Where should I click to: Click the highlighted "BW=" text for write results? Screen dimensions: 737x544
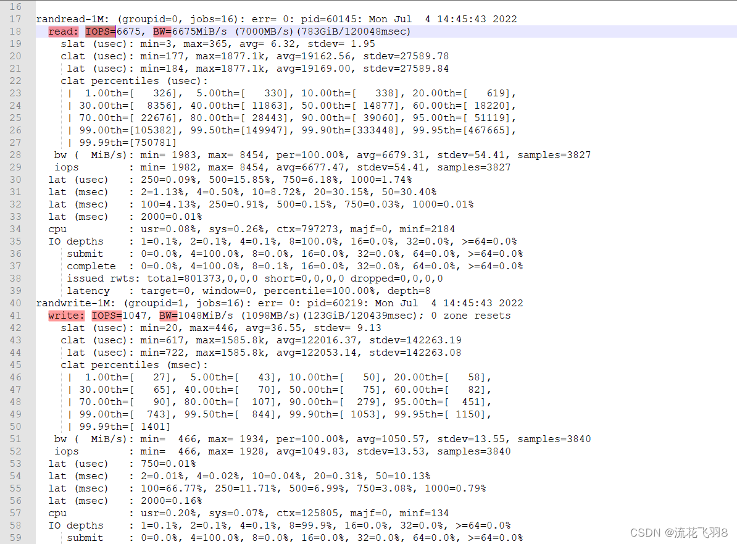click(168, 315)
